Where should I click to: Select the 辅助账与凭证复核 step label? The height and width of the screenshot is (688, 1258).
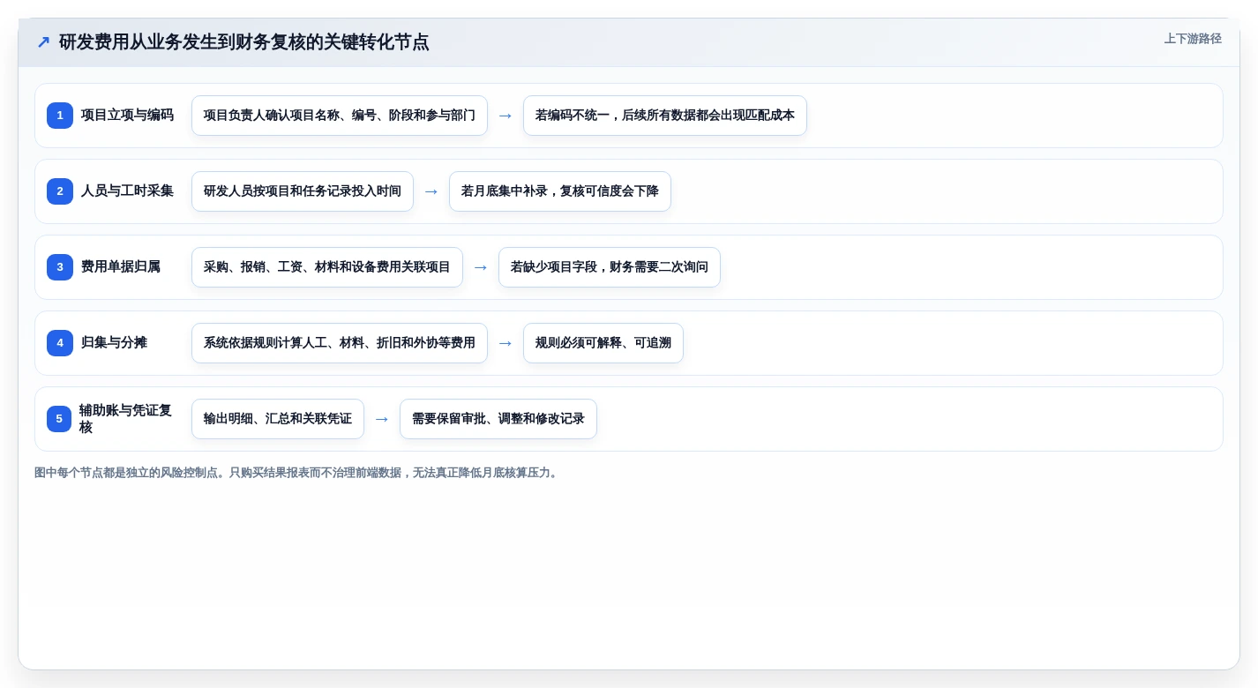tap(125, 419)
